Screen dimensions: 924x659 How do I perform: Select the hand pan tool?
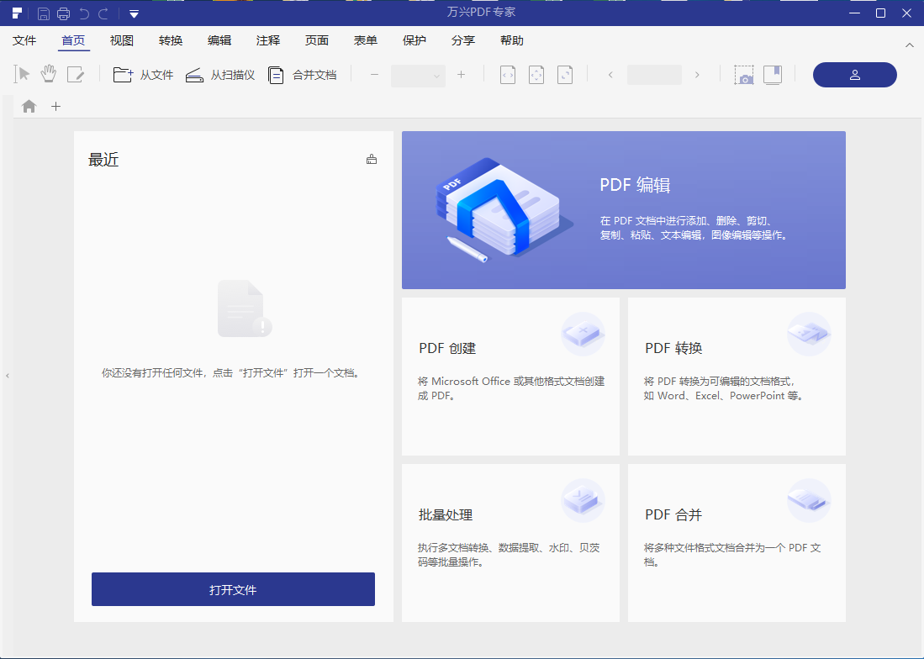(x=48, y=74)
